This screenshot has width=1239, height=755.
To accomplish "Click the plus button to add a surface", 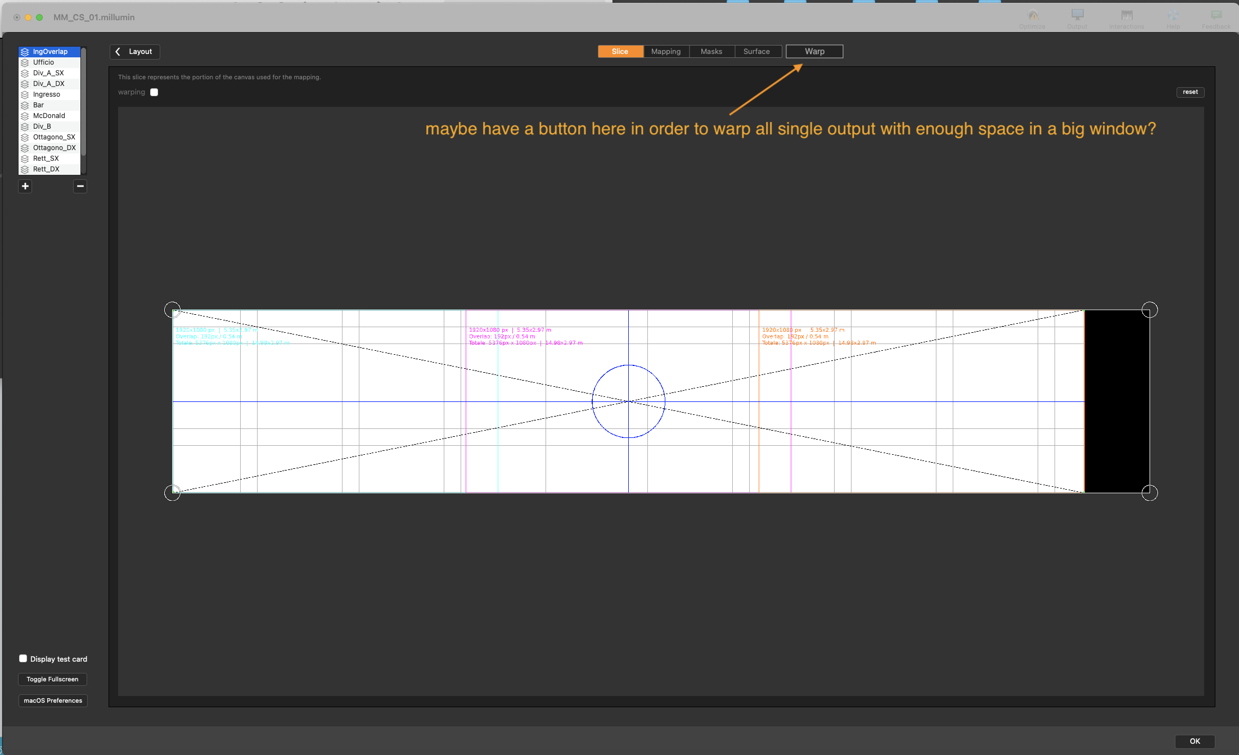I will click(x=25, y=186).
